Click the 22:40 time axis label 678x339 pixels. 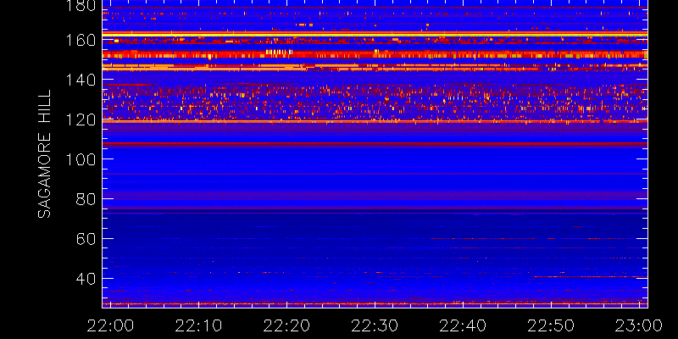pyautogui.click(x=463, y=325)
